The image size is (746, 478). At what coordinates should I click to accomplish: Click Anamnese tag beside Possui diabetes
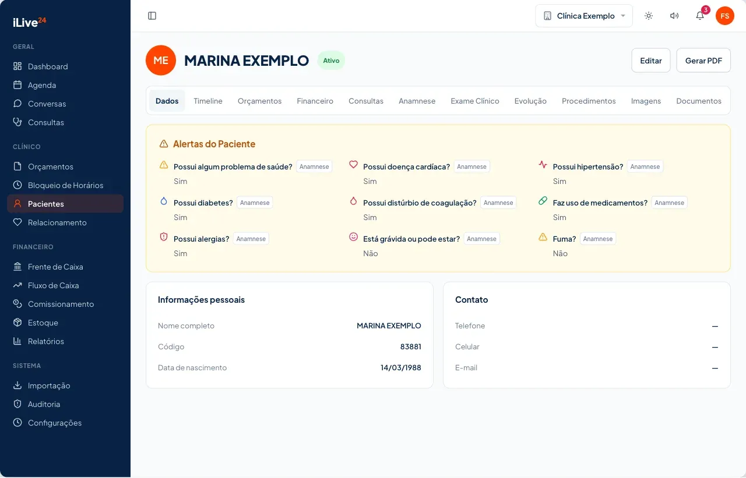point(255,203)
